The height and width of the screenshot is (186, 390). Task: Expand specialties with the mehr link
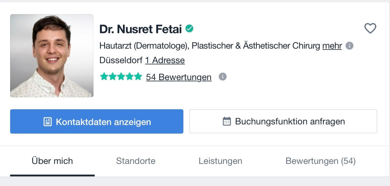332,46
